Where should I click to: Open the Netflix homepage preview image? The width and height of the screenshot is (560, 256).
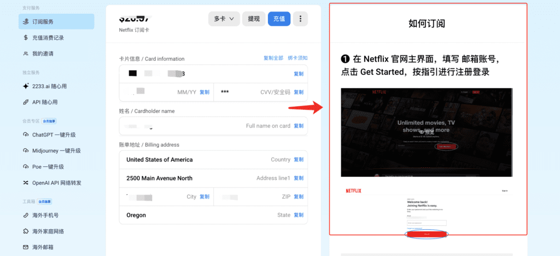pyautogui.click(x=427, y=132)
